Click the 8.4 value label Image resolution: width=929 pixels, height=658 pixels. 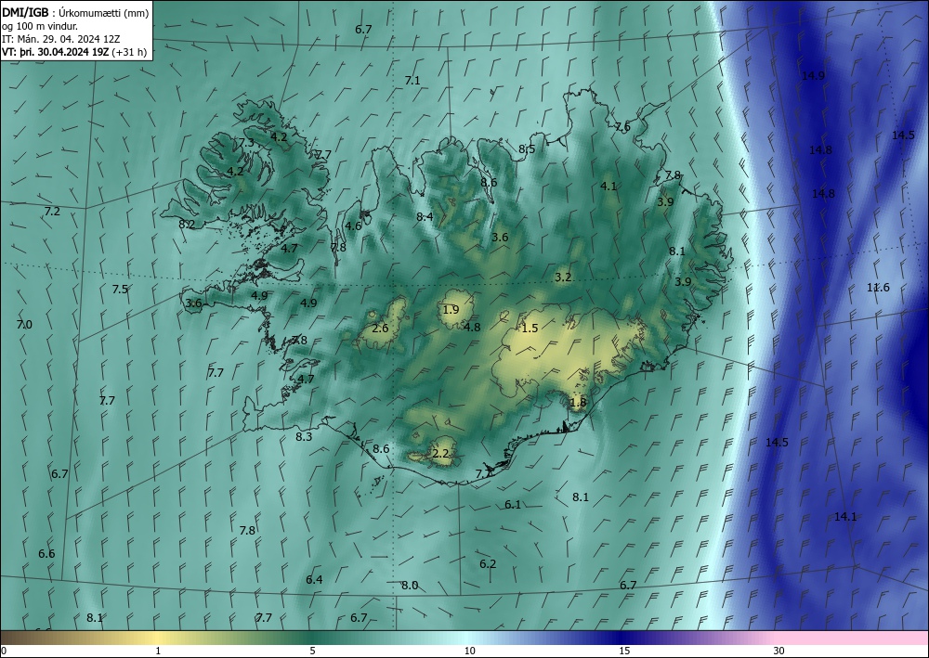click(x=425, y=216)
